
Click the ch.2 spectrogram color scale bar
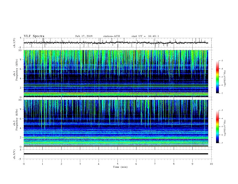click(217, 127)
